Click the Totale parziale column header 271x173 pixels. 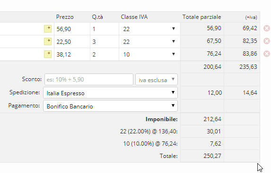pyautogui.click(x=201, y=17)
